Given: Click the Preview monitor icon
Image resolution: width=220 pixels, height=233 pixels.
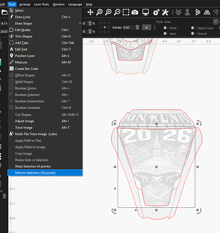Looking at the screenshot, I should pos(146,12).
